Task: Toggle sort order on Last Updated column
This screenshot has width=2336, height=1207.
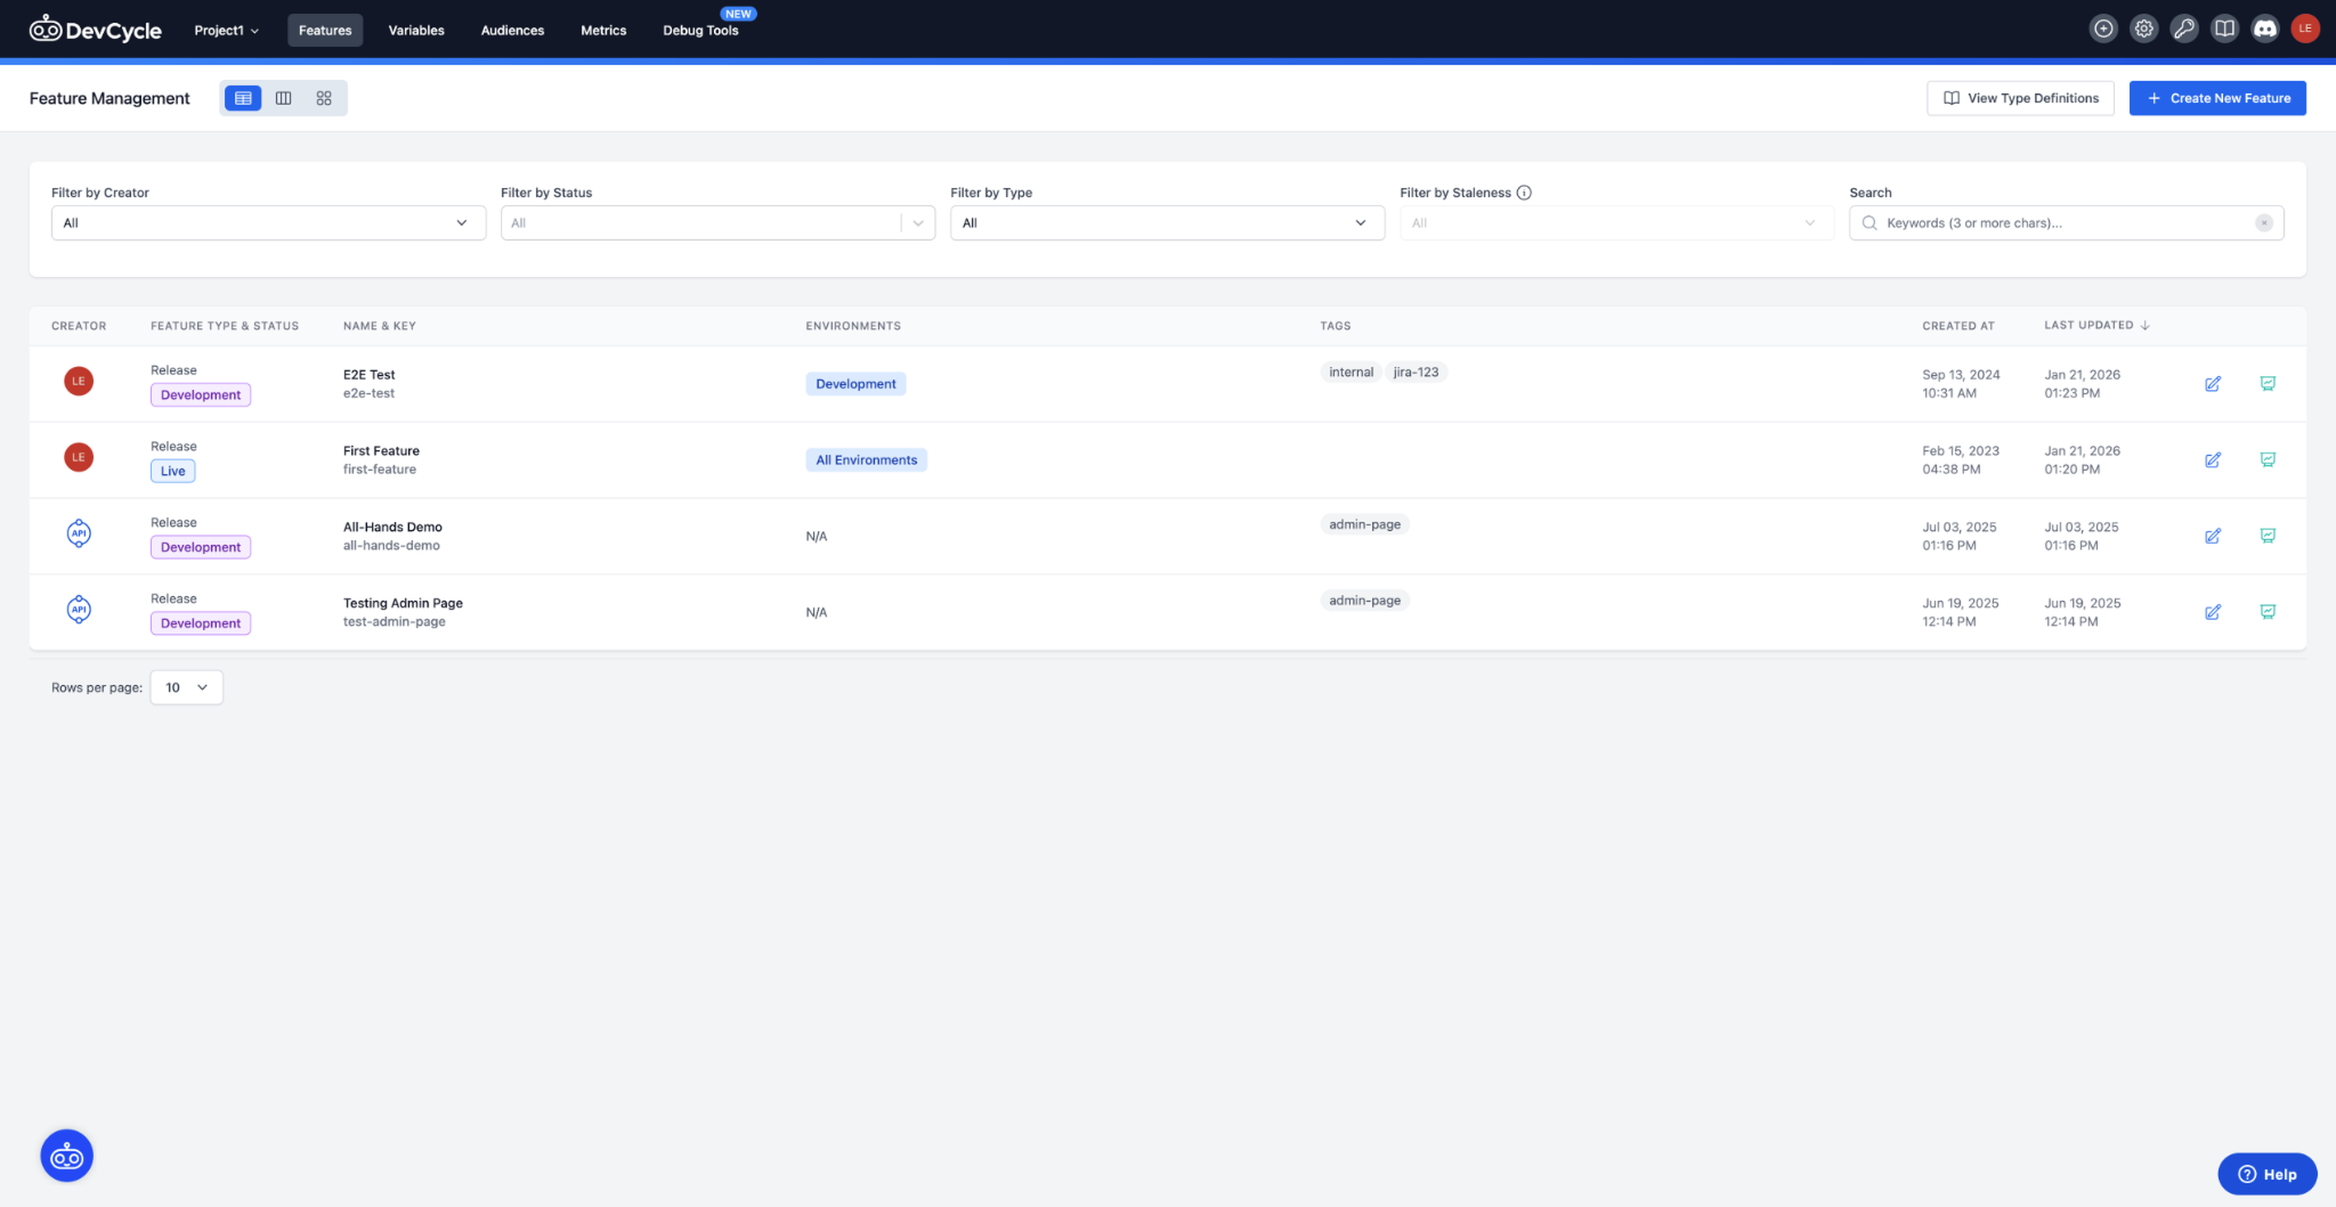Action: tap(2094, 325)
